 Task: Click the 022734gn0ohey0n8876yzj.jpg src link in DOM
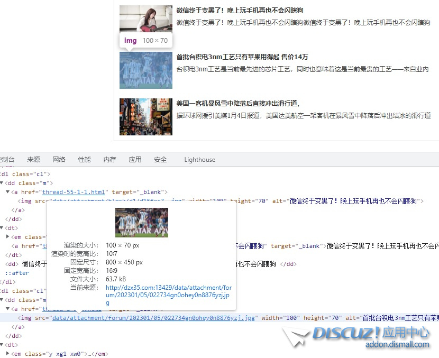click(154, 318)
